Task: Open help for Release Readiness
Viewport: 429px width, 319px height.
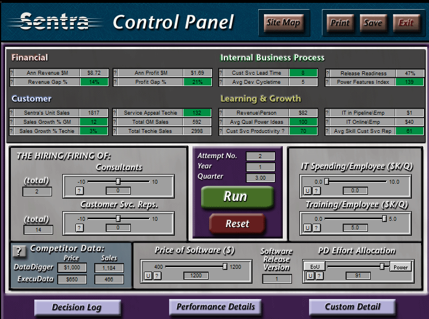Action: (327, 73)
